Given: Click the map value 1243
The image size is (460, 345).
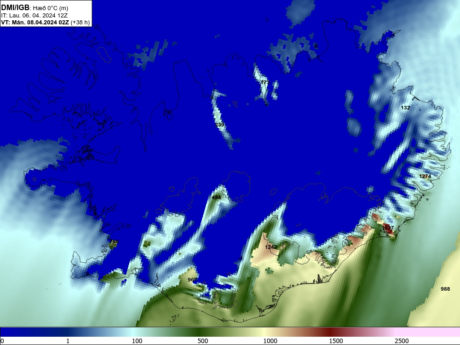Looking at the screenshot, I should [271, 247].
